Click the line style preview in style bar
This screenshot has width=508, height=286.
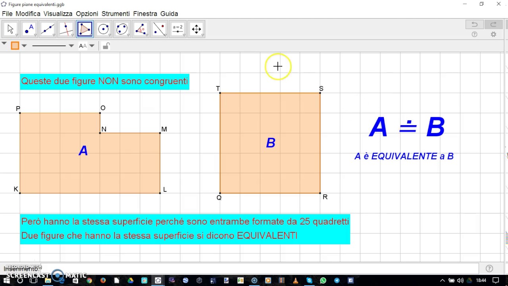click(49, 46)
